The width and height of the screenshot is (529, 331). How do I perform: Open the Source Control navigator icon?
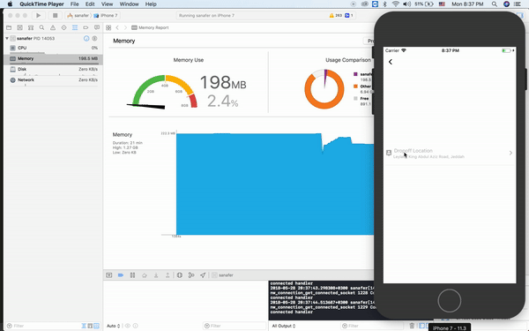click(20, 27)
